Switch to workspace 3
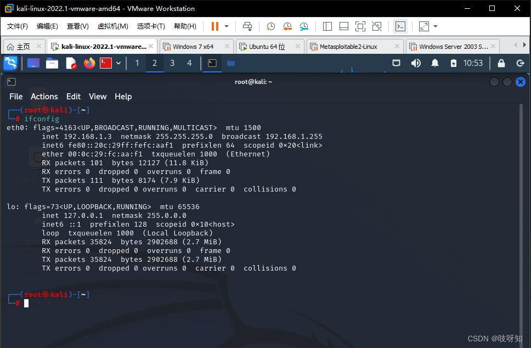The image size is (531, 348). point(172,63)
